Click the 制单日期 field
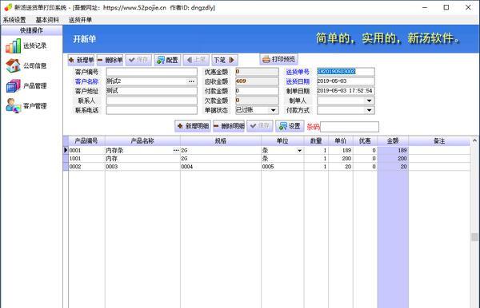480x308 pixels. coord(346,91)
